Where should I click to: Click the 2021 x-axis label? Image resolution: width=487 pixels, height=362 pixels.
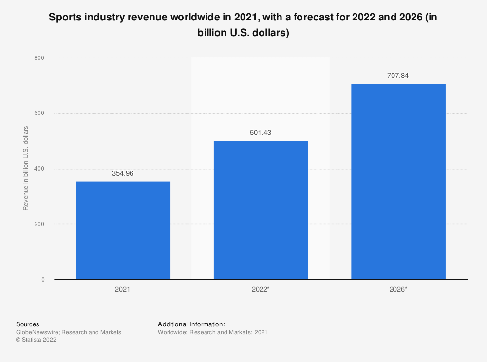[122, 289]
